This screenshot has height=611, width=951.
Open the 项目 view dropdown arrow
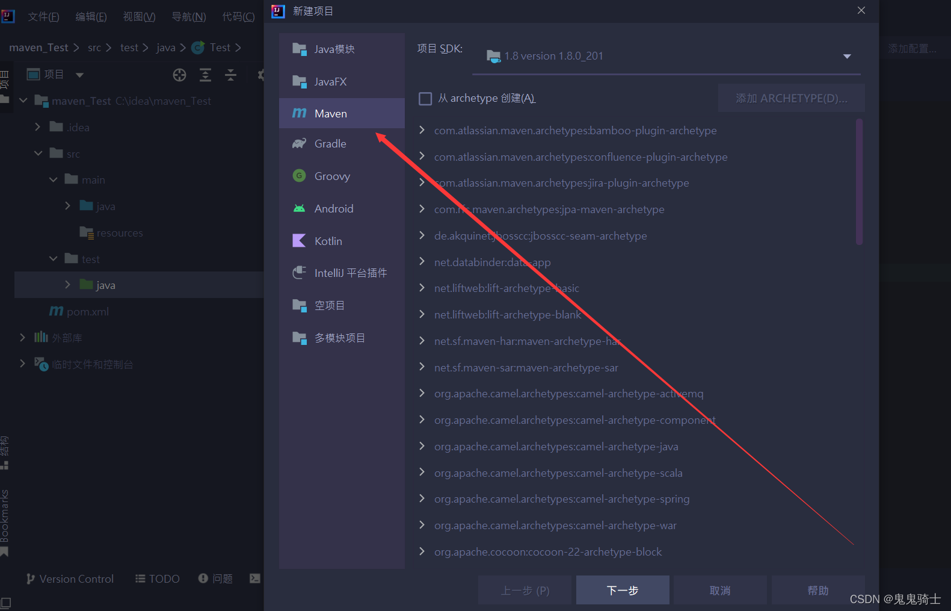click(79, 75)
